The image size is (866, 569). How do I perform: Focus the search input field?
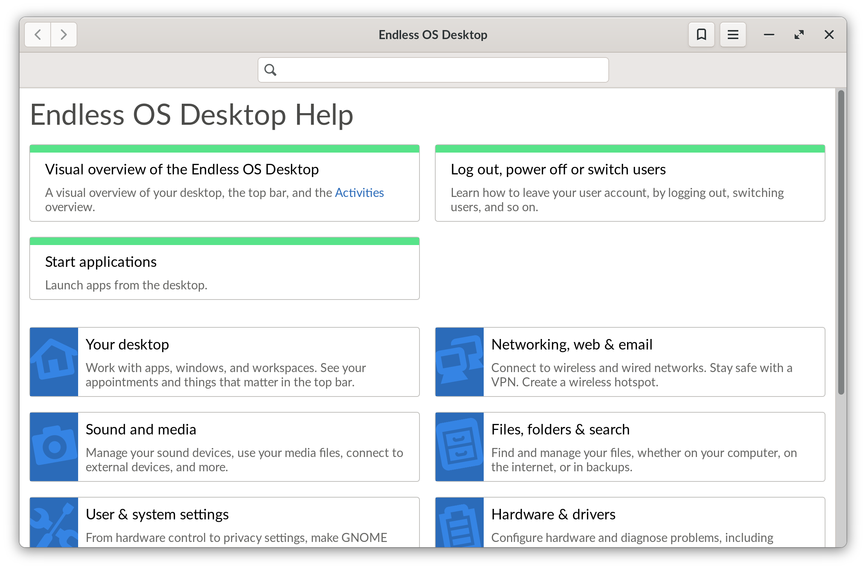[433, 70]
